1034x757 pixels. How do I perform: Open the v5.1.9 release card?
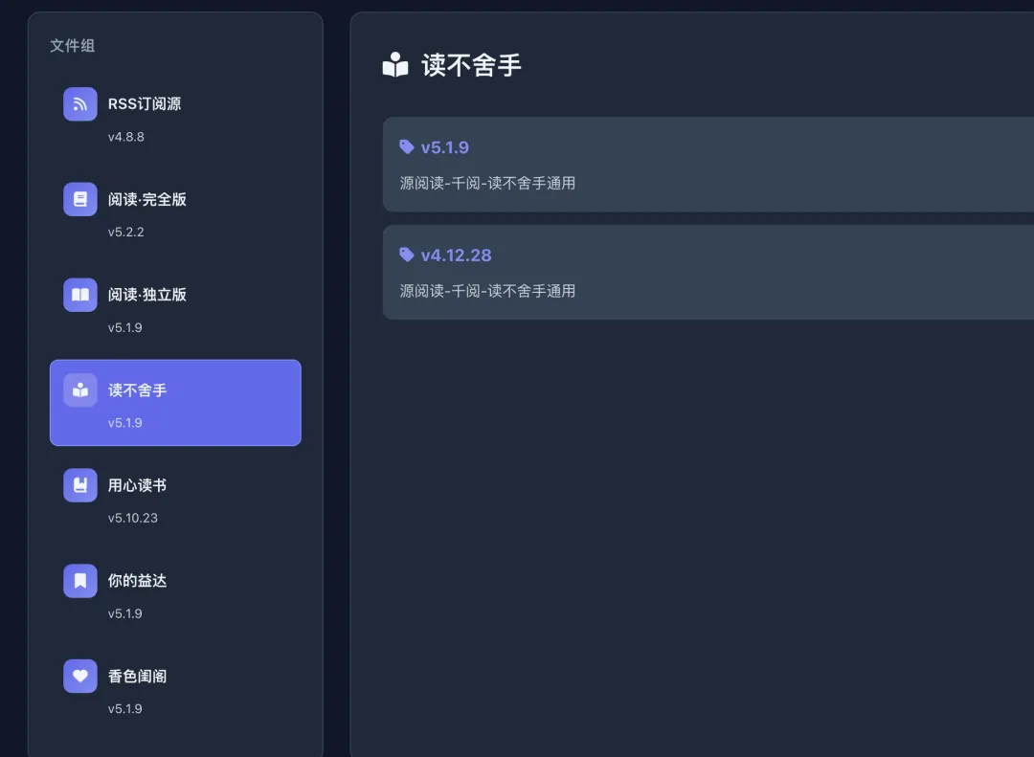pos(708,164)
